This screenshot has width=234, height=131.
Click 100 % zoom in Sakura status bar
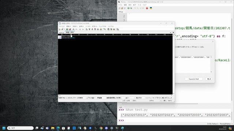click(x=170, y=100)
